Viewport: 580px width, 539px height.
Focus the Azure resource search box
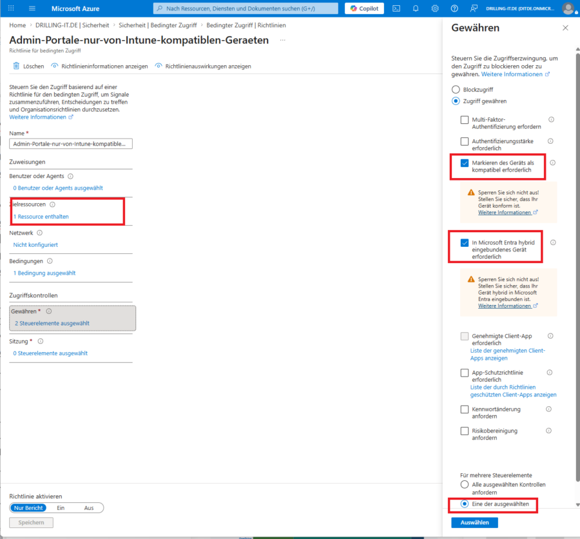tap(246, 8)
